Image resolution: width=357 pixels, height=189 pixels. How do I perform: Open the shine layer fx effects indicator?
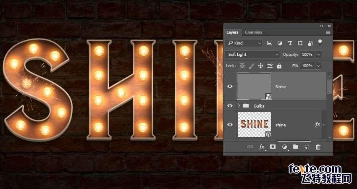tap(318, 125)
